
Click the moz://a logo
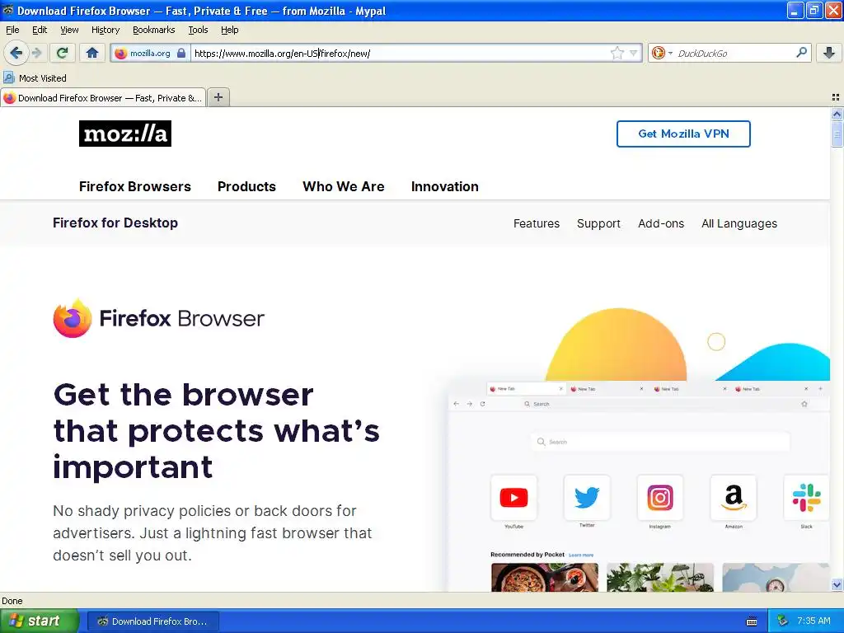pos(125,134)
